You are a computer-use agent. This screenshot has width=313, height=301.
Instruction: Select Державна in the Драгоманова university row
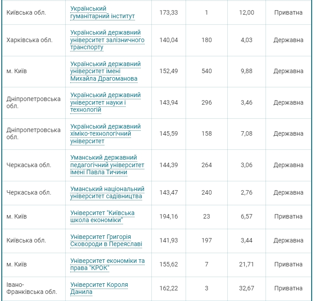(288, 71)
